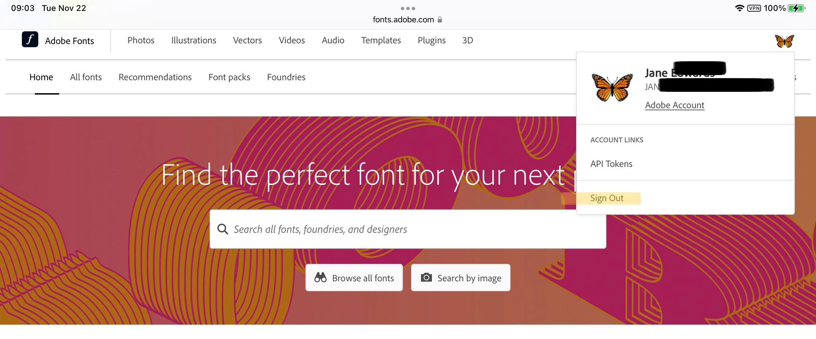816x339 pixels.
Task: Switch to Font packs tab
Action: (229, 77)
